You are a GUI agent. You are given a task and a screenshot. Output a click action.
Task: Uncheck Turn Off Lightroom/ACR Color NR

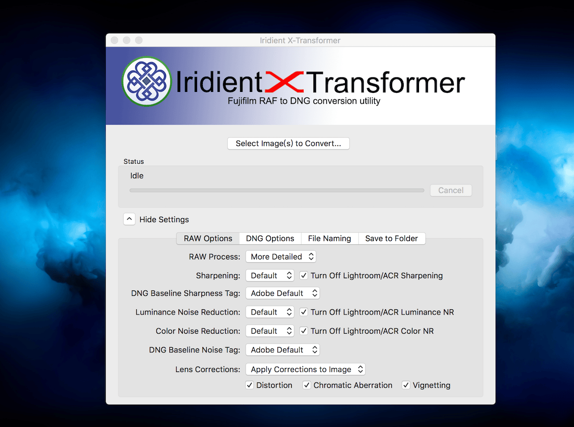(x=303, y=331)
